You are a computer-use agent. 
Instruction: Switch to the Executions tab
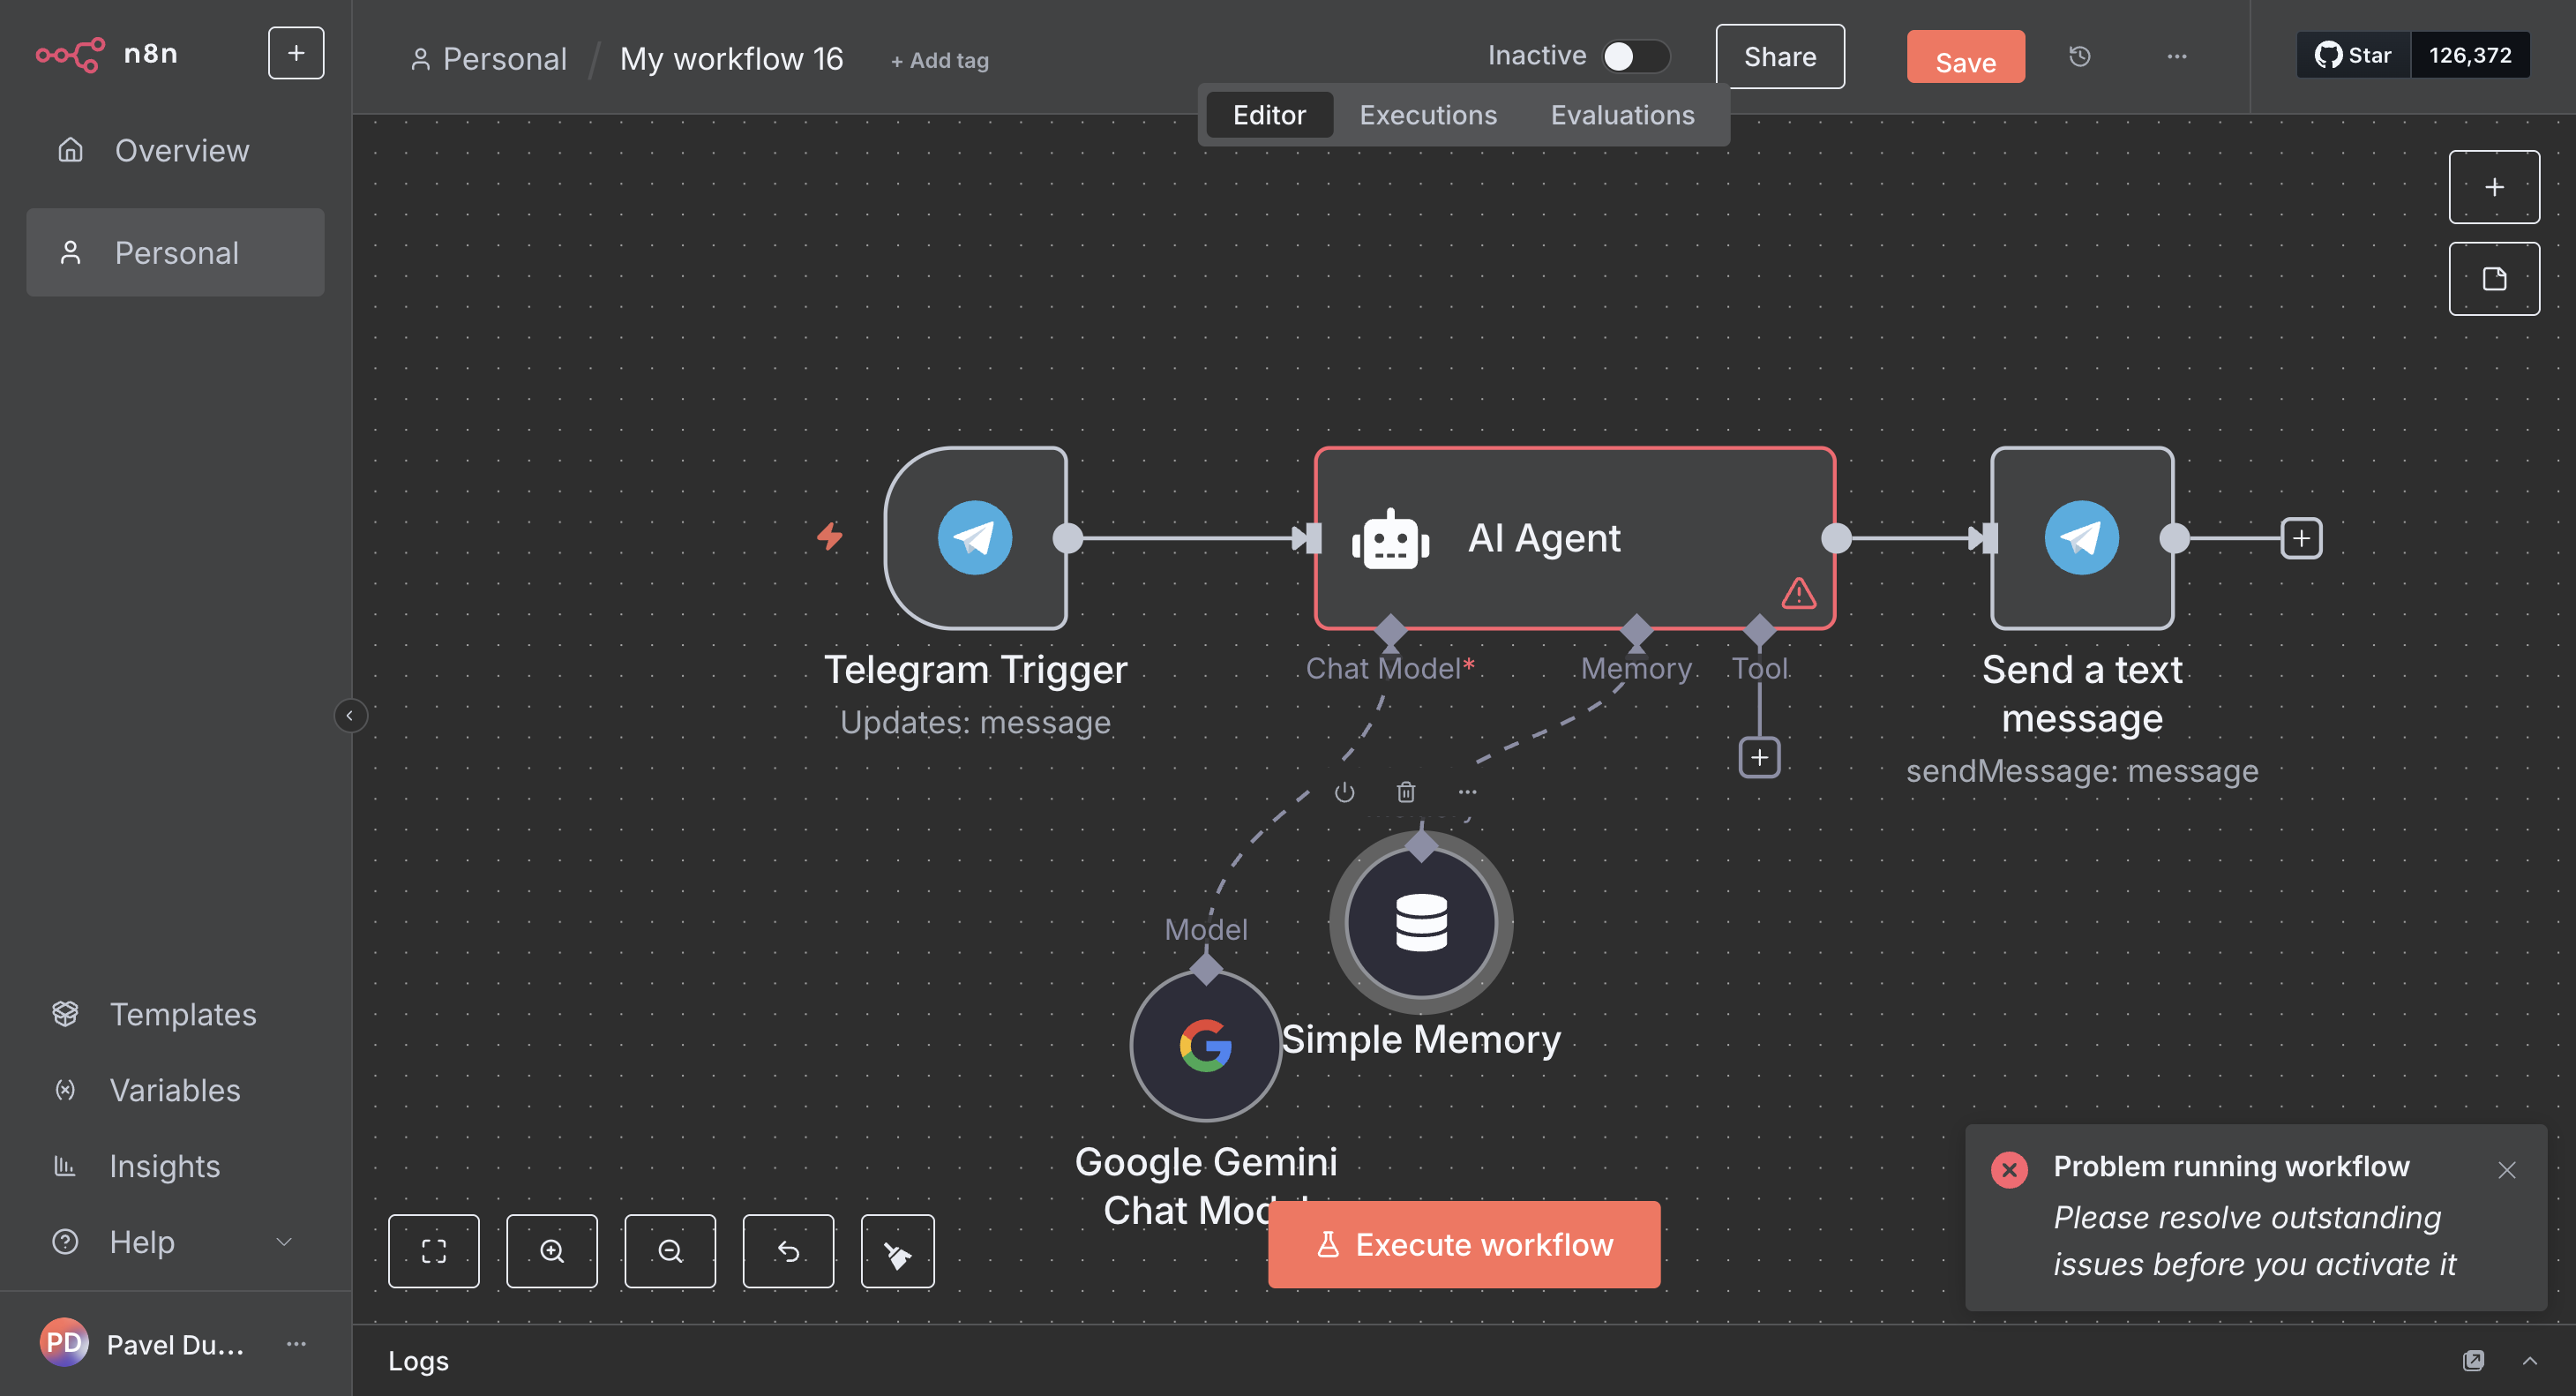click(1427, 115)
